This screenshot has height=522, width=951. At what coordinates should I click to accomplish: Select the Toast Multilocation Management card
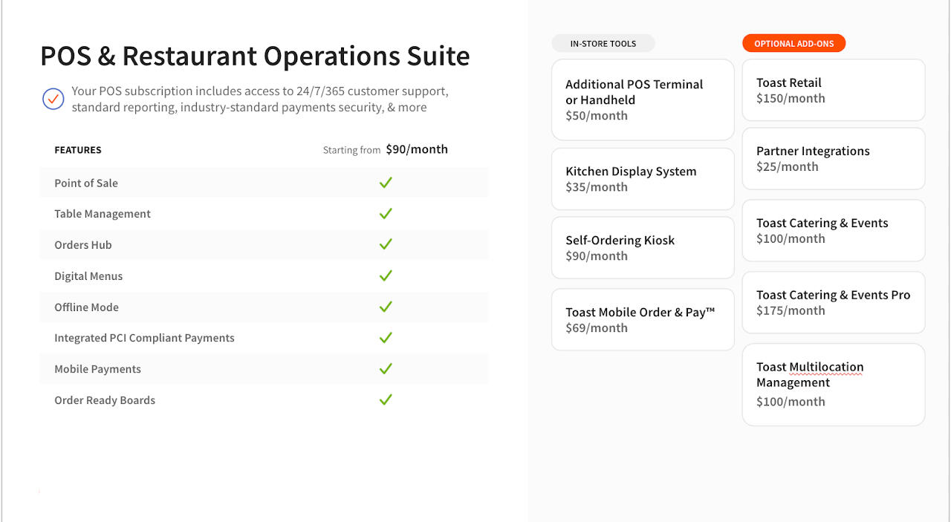[x=833, y=384]
